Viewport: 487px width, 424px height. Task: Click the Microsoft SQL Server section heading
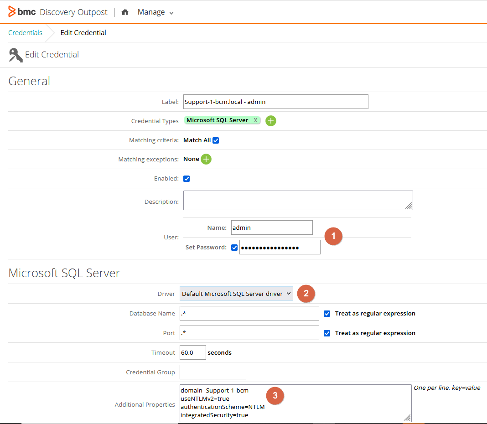(x=64, y=273)
